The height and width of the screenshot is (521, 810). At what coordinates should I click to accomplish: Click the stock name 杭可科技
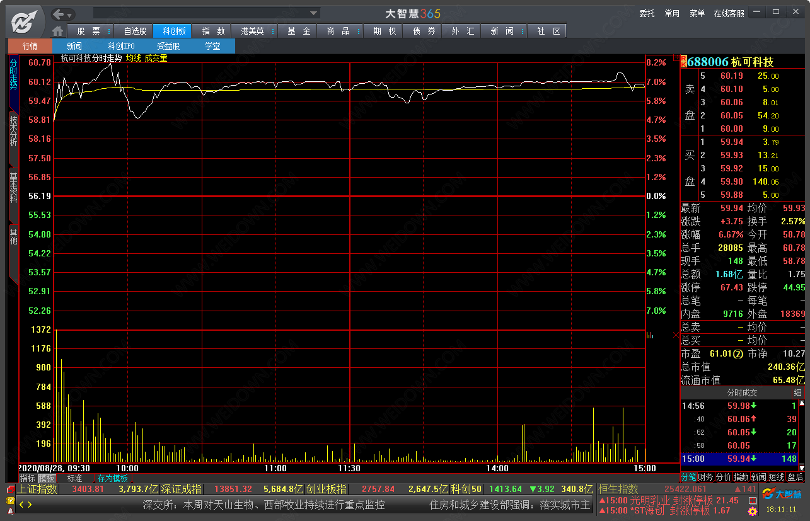coord(753,62)
